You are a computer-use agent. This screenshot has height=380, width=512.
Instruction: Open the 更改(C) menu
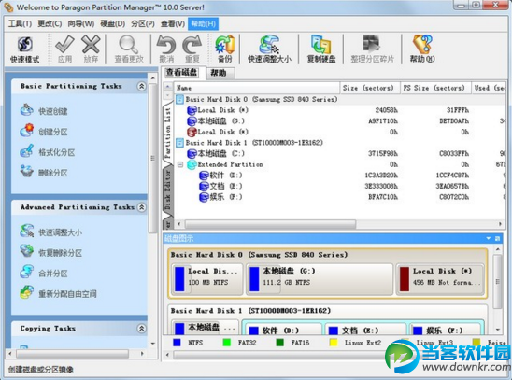click(50, 24)
